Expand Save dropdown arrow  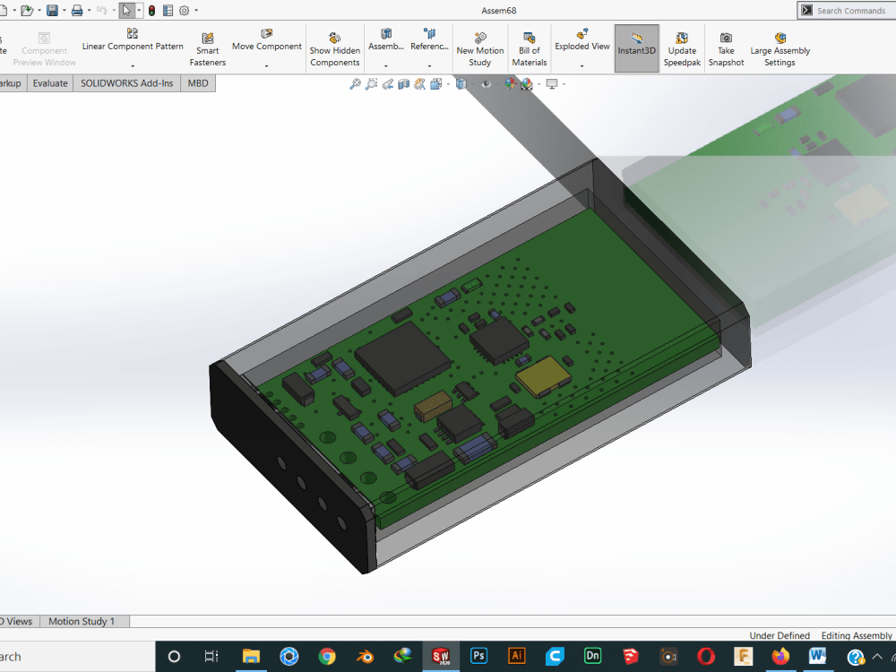[64, 10]
